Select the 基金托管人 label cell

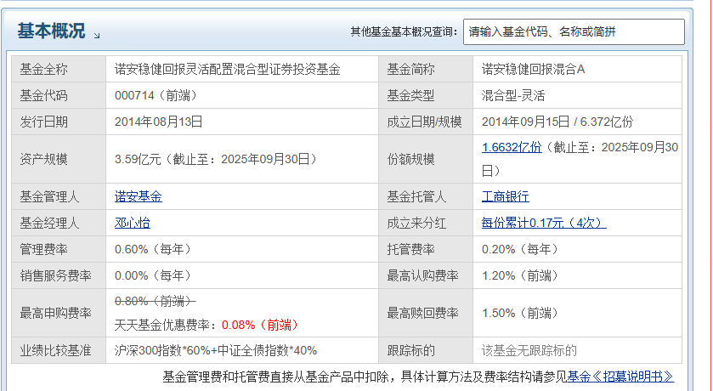click(426, 197)
